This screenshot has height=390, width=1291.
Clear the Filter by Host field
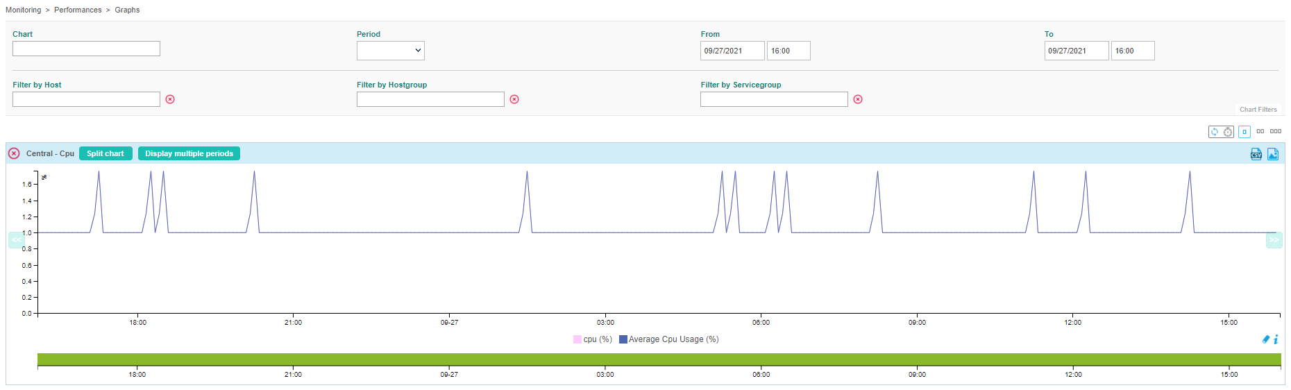click(x=170, y=99)
